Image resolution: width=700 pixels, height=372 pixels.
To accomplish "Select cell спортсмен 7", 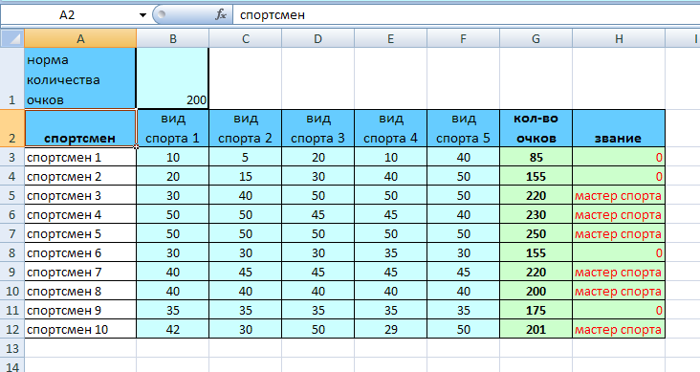I will [80, 272].
